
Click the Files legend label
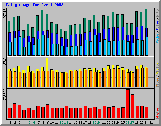coord(158,25)
